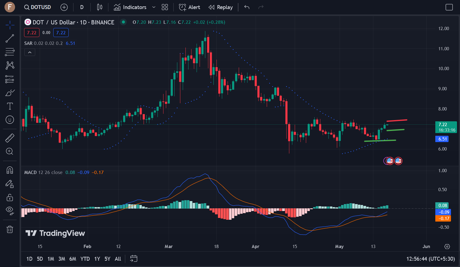Click the blue 7.22 buy price button
Image resolution: width=460 pixels, height=267 pixels.
(61, 33)
